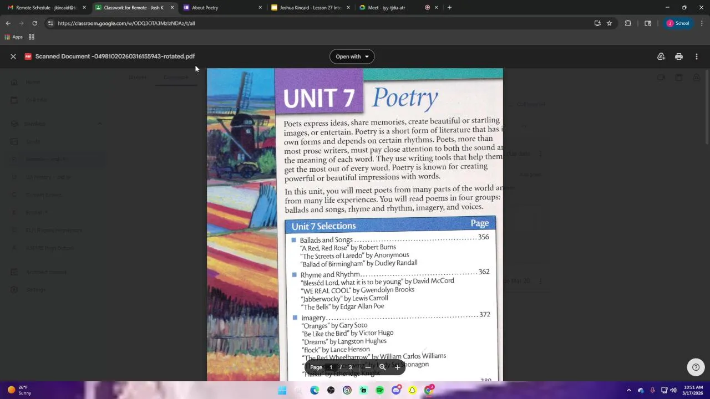Open volume control in system tray
Viewport: 710px width, 399px height.
coord(673,390)
